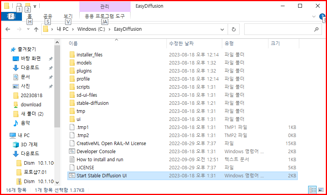
Task: Select the ui folder icon
Action: (72, 119)
